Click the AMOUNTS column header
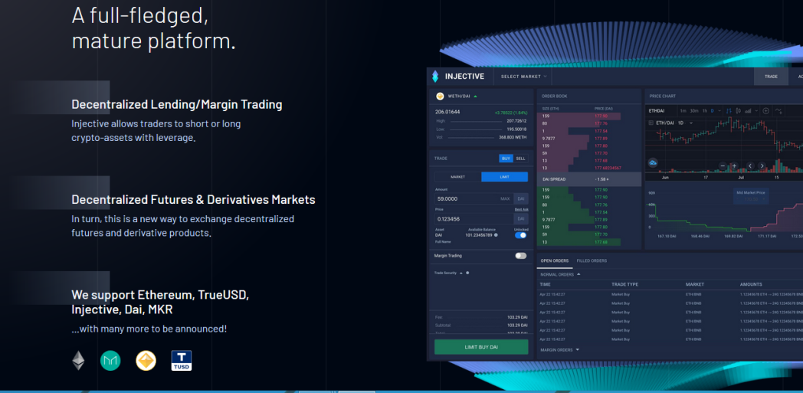The height and width of the screenshot is (393, 803). click(x=751, y=284)
